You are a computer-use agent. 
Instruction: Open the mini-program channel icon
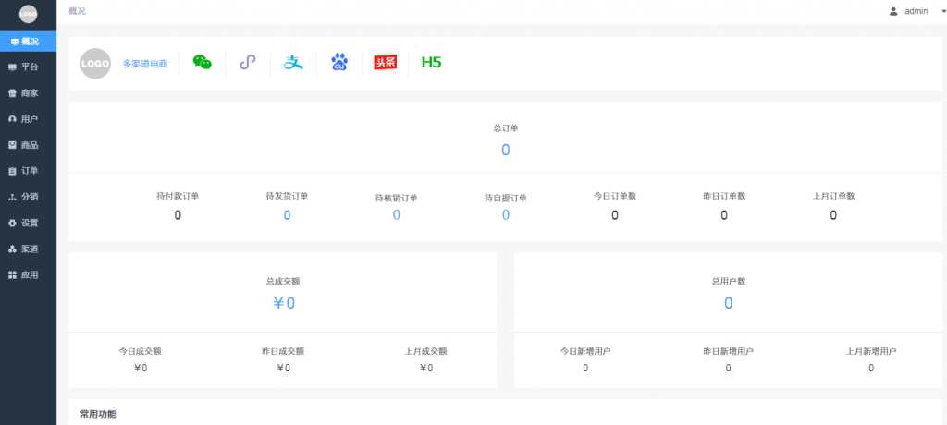pyautogui.click(x=248, y=62)
